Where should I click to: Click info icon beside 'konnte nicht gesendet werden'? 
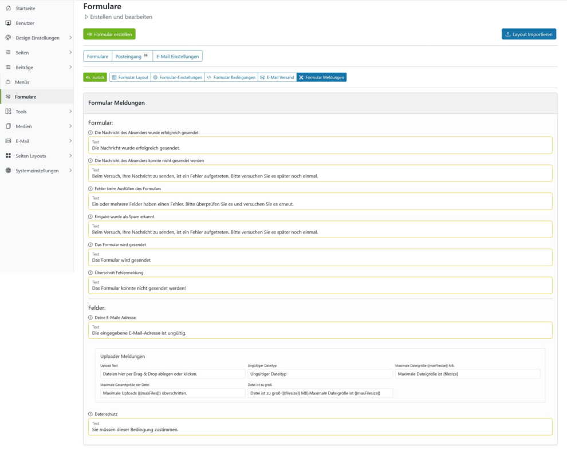(x=90, y=160)
